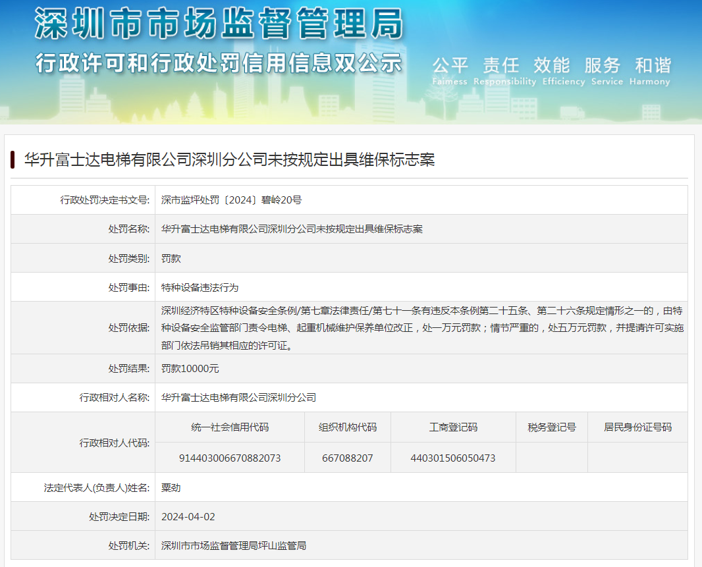Select the 罚款10000元 result value
The width and height of the screenshot is (702, 567).
[190, 369]
